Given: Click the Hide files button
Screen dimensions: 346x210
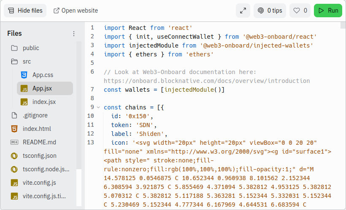Looking at the screenshot, I should pos(25,11).
